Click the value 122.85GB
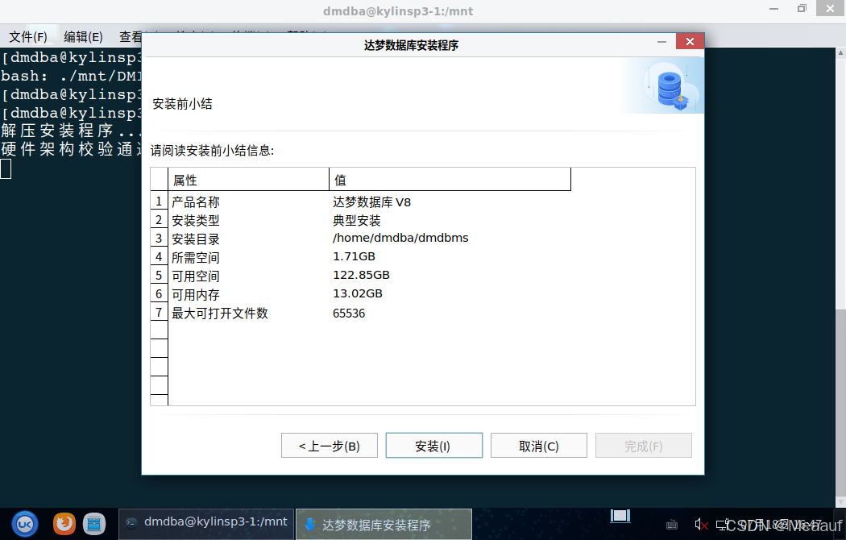This screenshot has height=540, width=846. (x=361, y=275)
